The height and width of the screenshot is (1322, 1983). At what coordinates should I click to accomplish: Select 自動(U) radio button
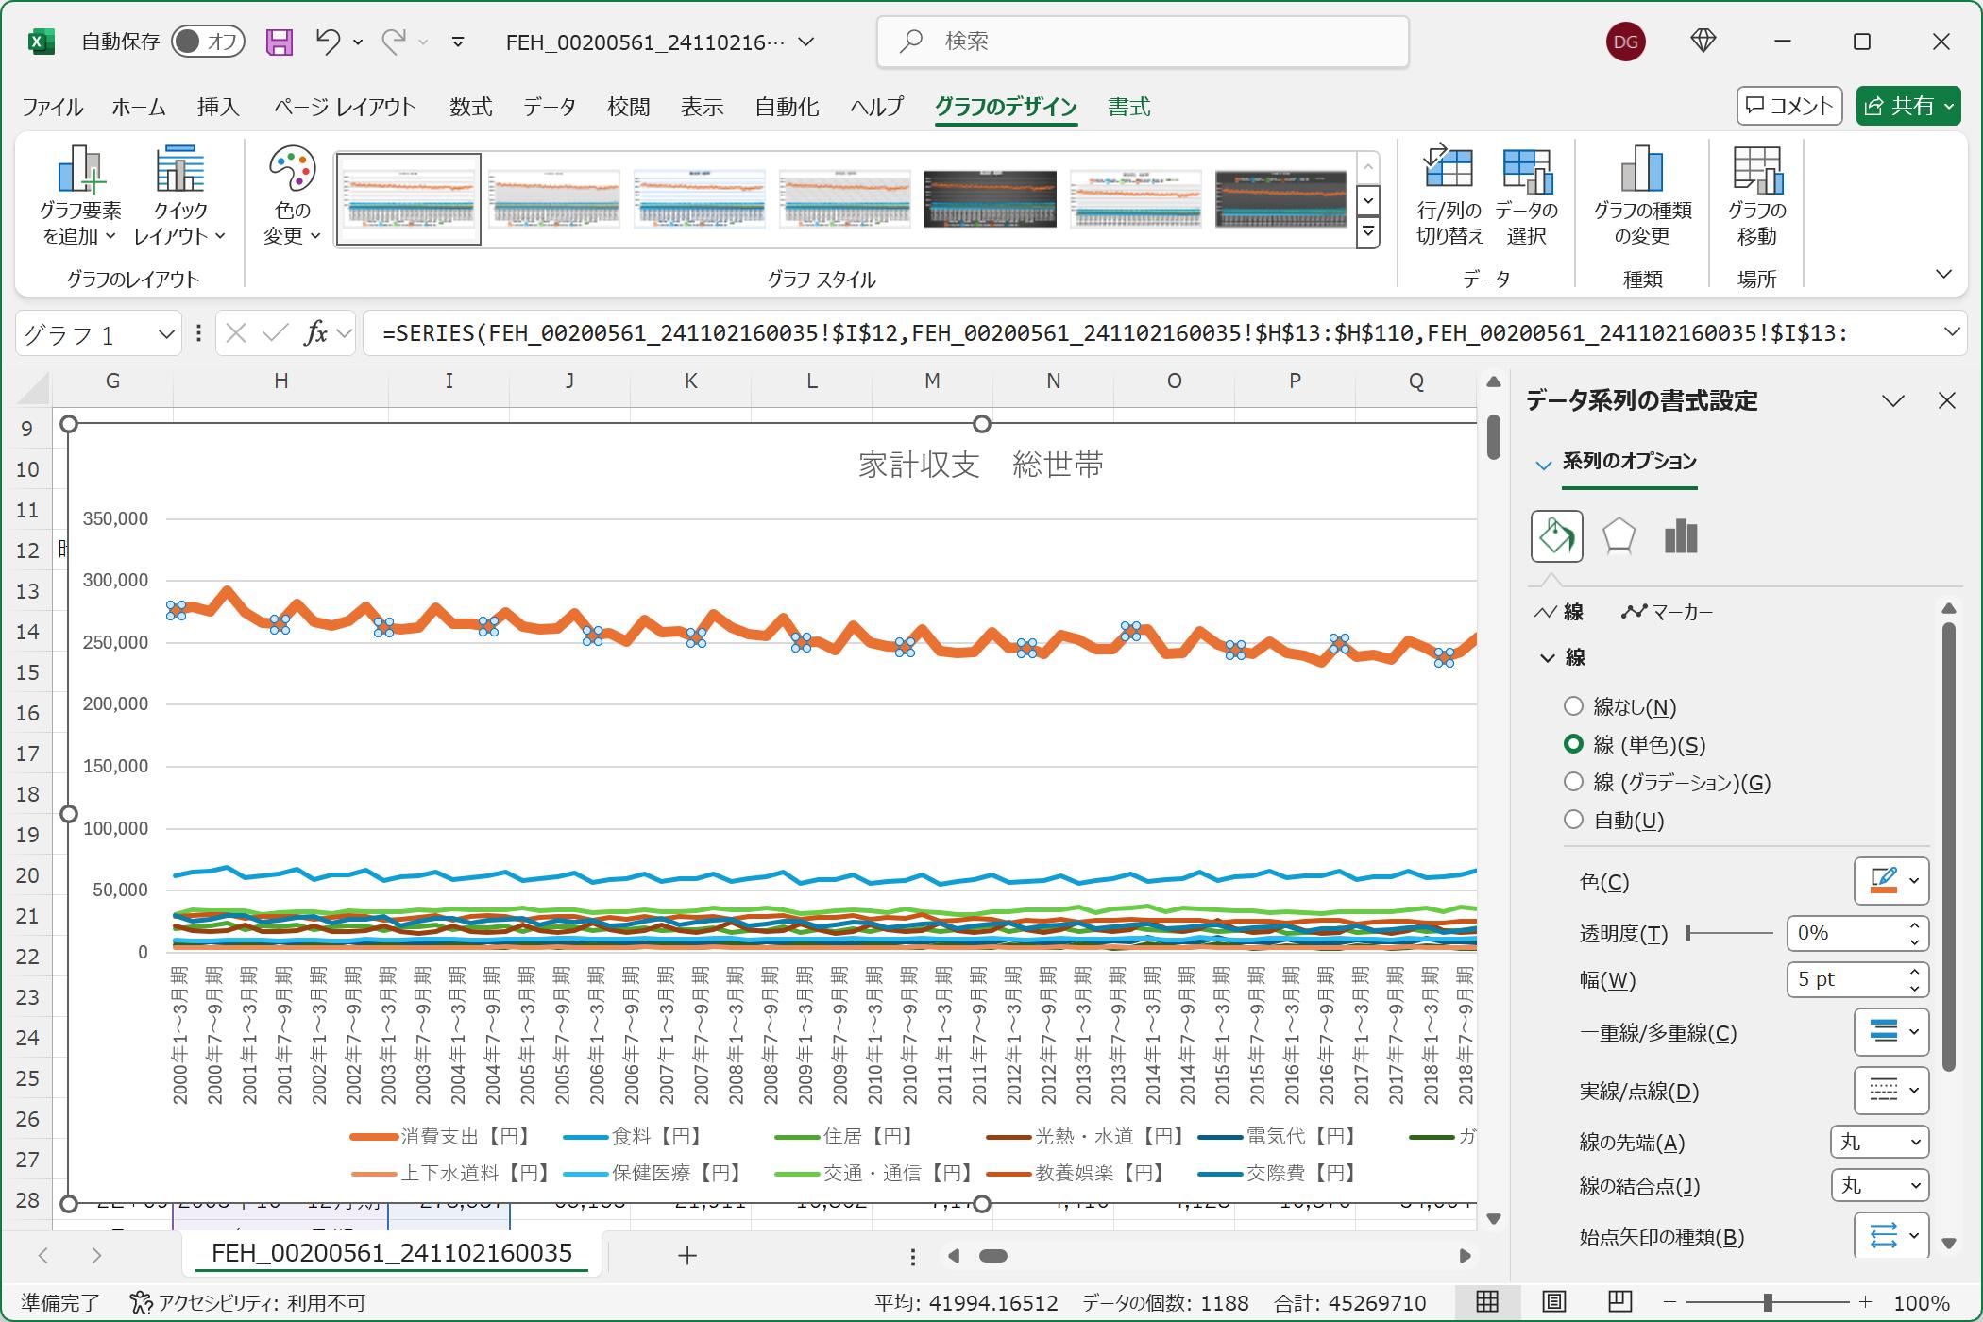[1573, 820]
